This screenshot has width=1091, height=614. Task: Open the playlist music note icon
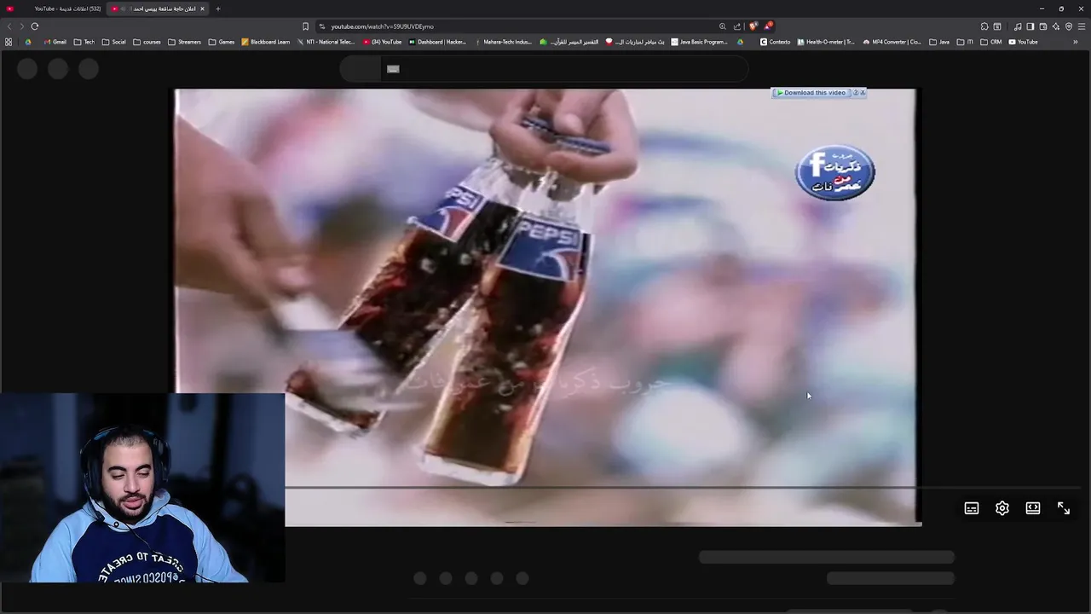click(1018, 26)
